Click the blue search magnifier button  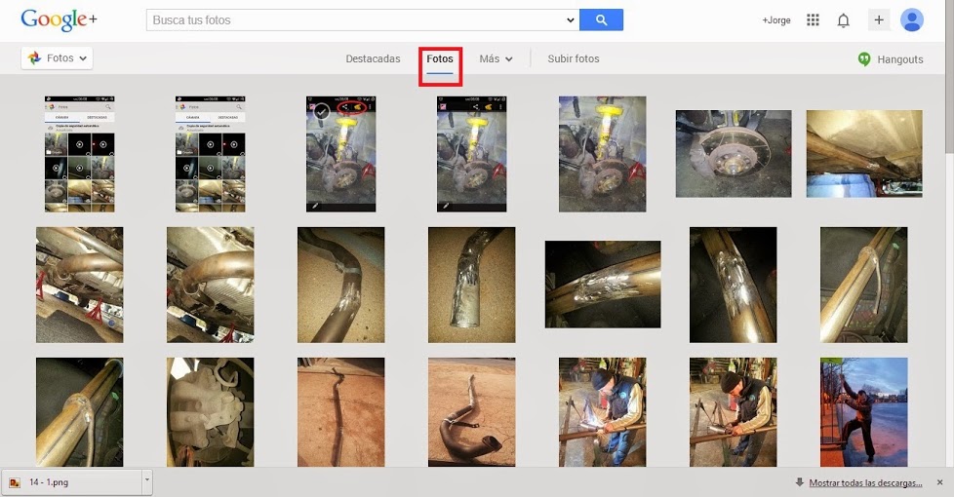pyautogui.click(x=601, y=19)
